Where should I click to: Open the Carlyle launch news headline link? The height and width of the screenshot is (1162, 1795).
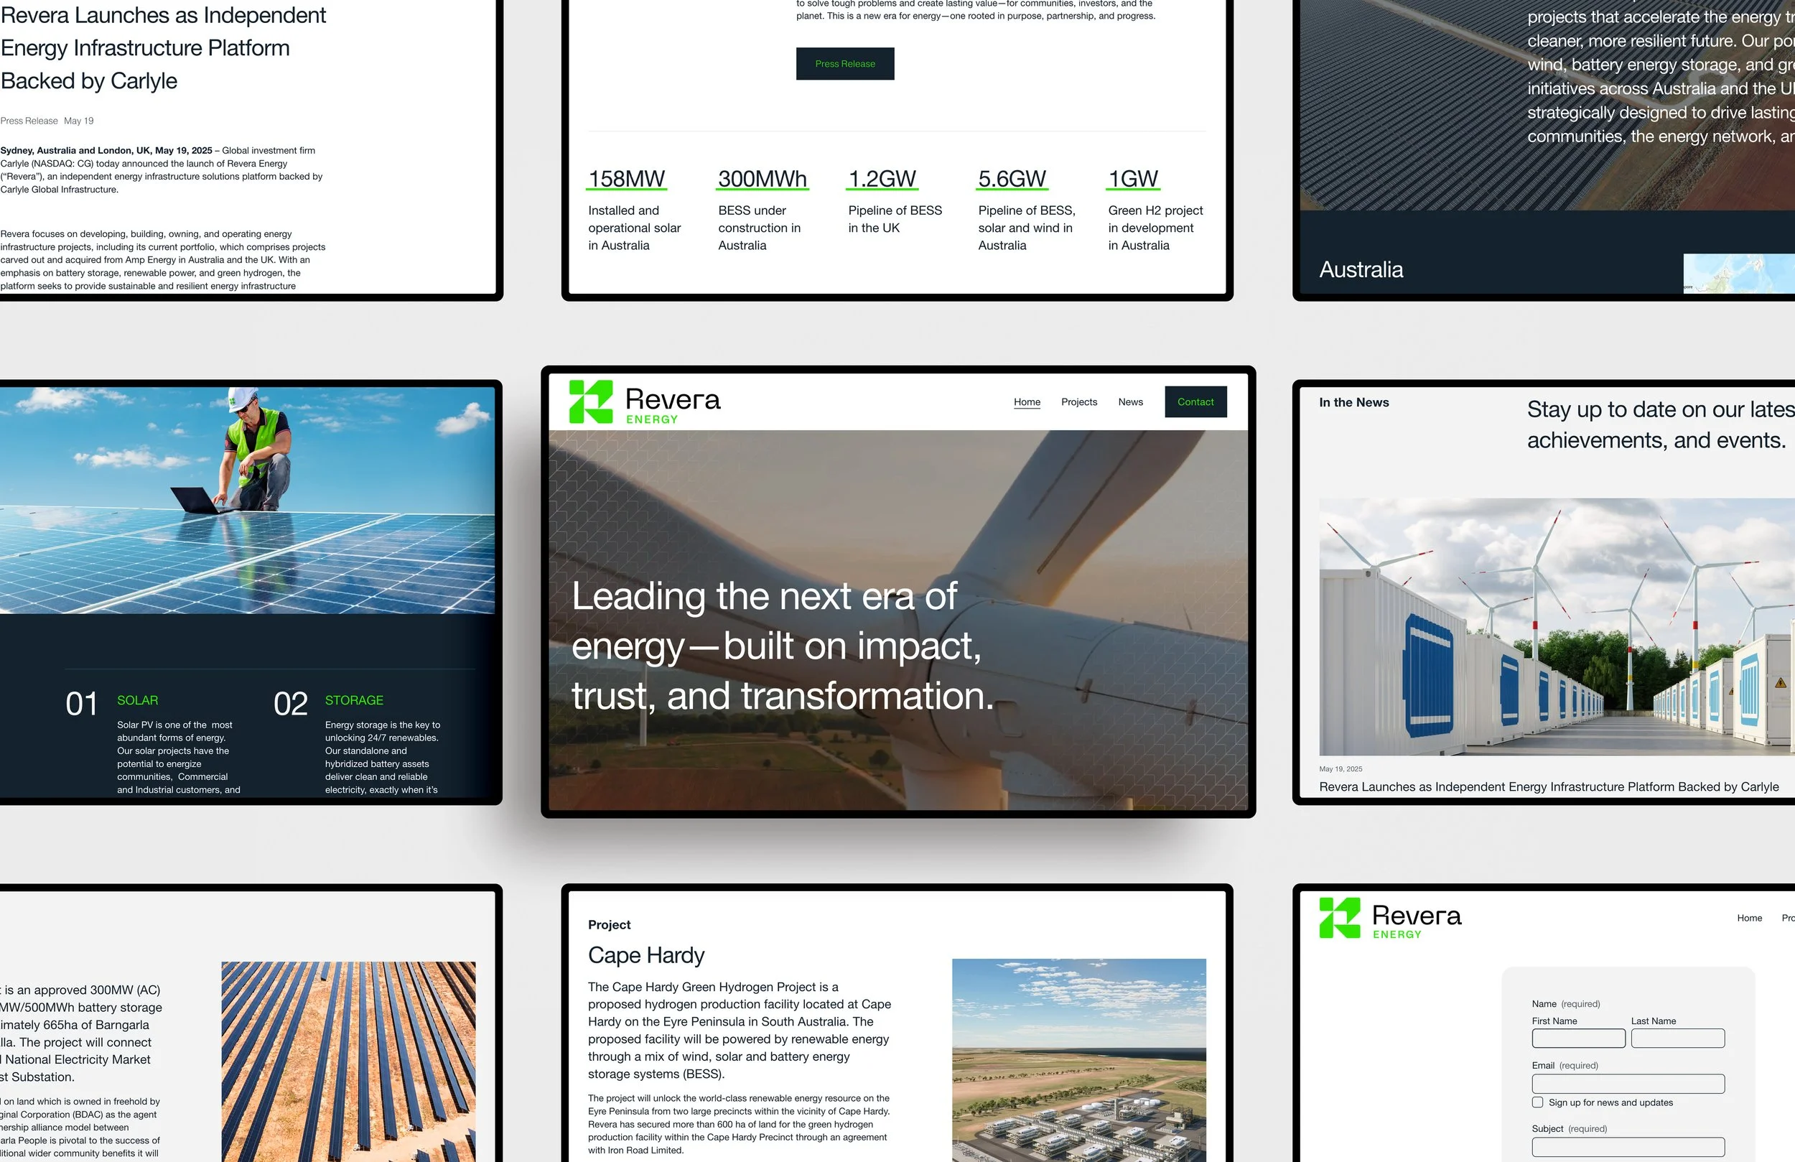tap(1549, 787)
